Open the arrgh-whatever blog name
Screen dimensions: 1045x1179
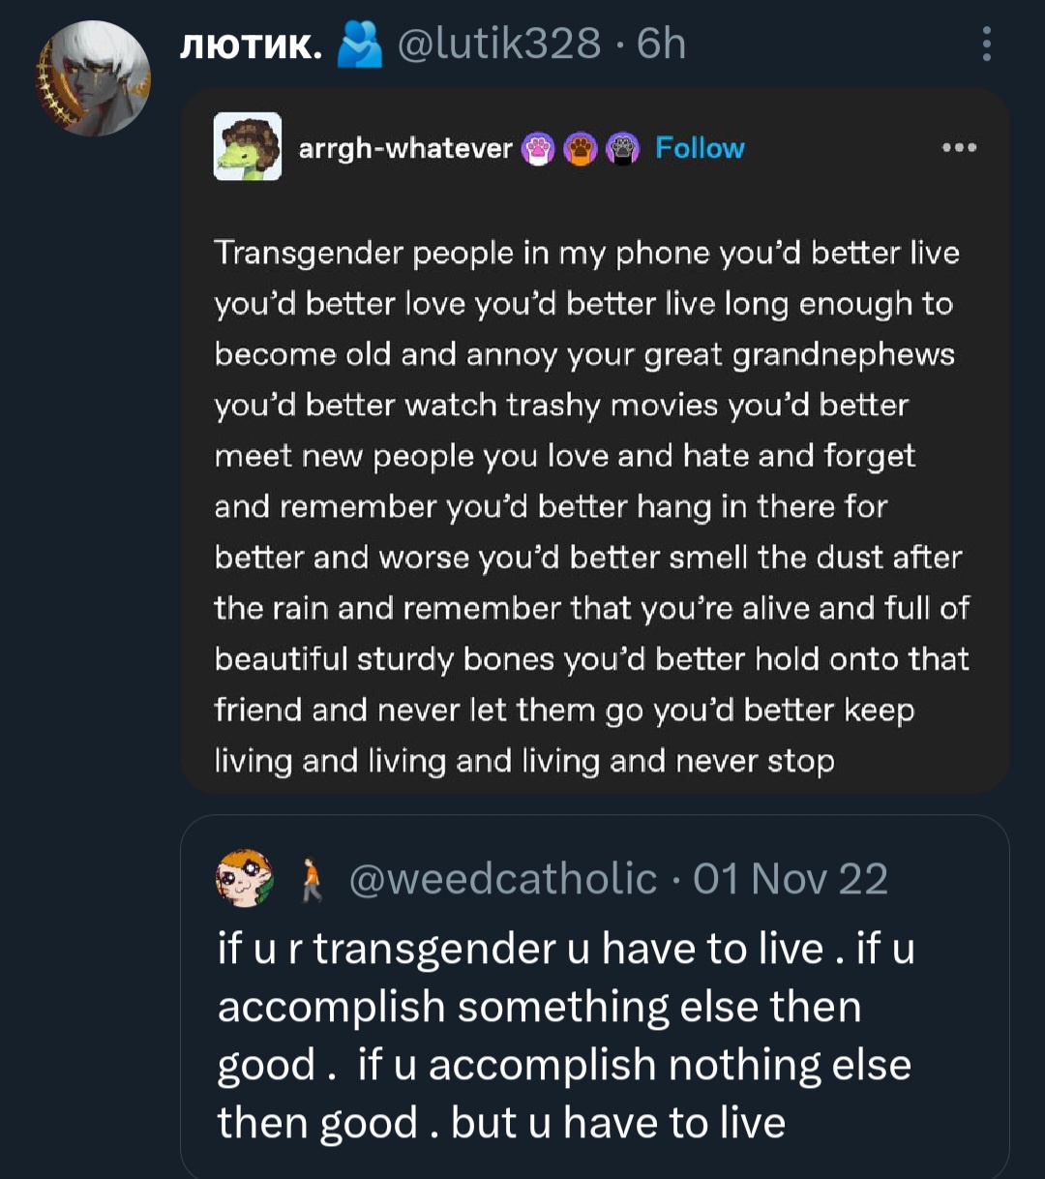pos(405,148)
